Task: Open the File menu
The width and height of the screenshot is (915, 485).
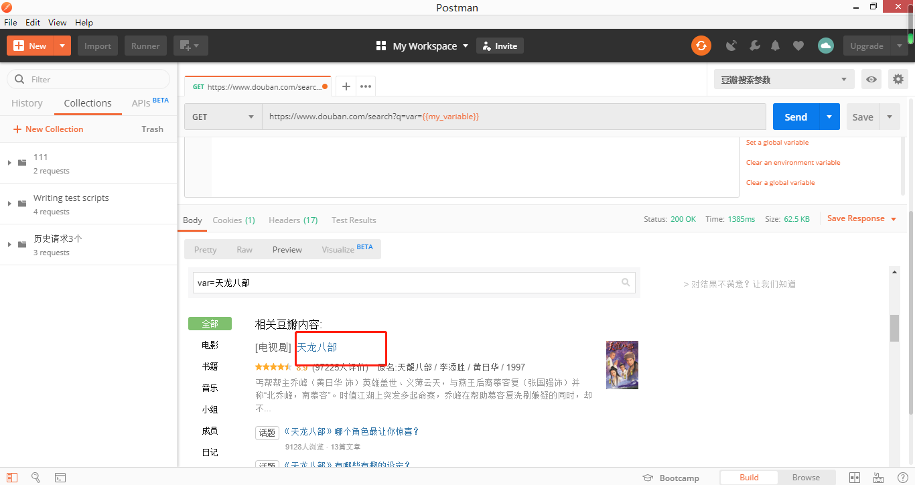Action: click(11, 22)
